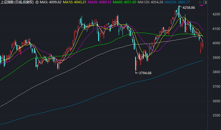Screen dimensions: 221x130
Task: Click the 3800 price axis label
Action: pos(216,72)
